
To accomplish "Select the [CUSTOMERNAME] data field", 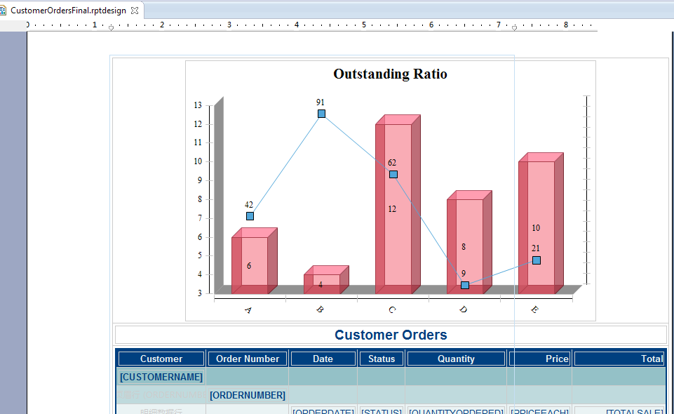I will click(161, 377).
